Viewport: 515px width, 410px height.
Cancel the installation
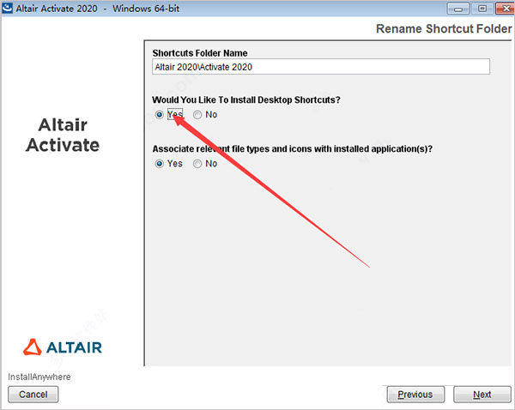[33, 395]
